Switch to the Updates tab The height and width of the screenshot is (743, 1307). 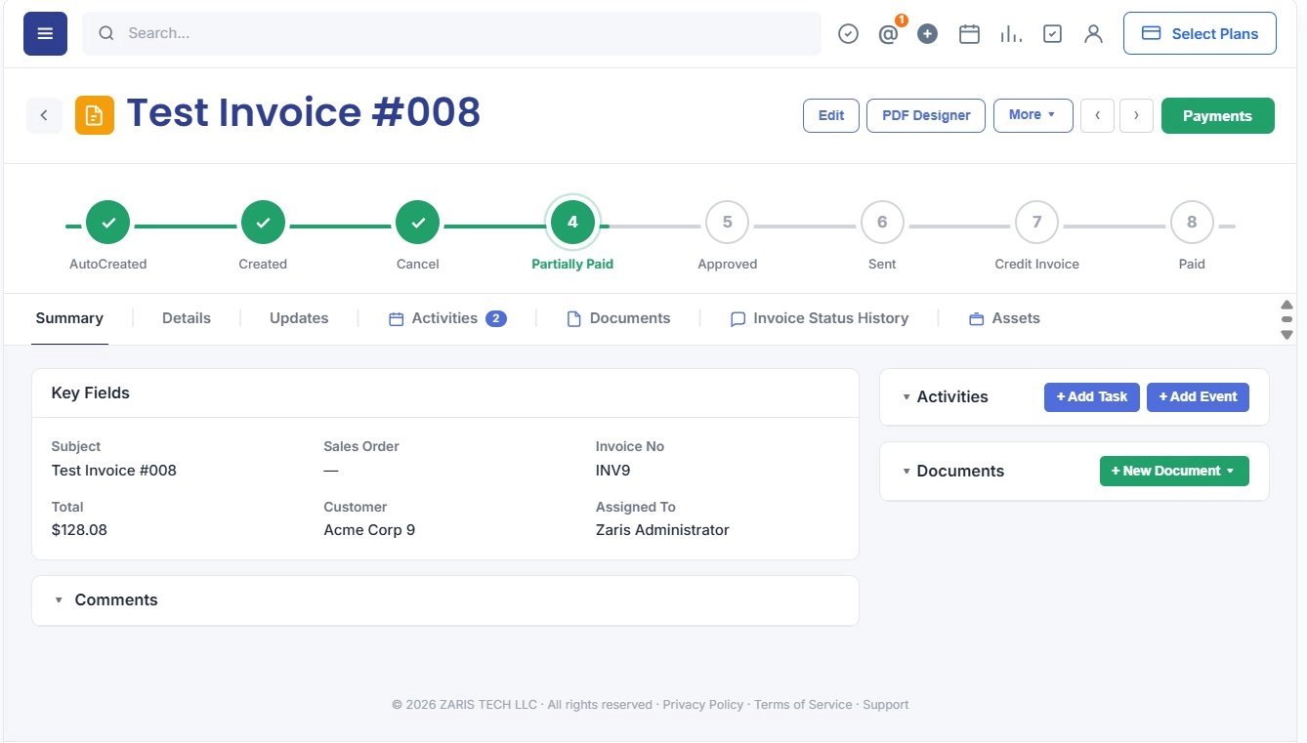pyautogui.click(x=299, y=318)
